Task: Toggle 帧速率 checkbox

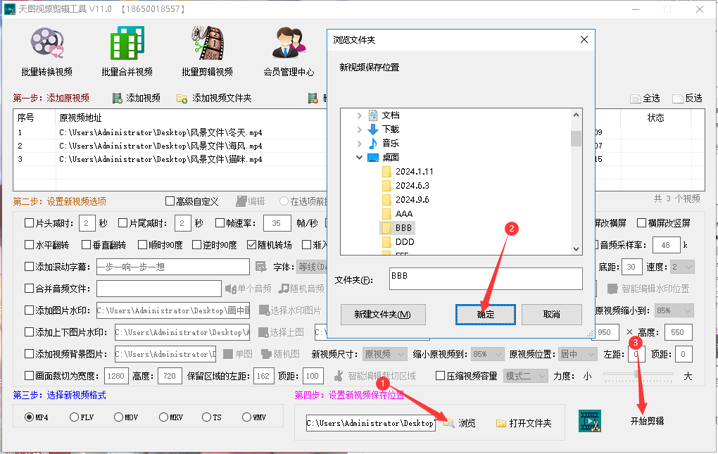Action: 220,223
